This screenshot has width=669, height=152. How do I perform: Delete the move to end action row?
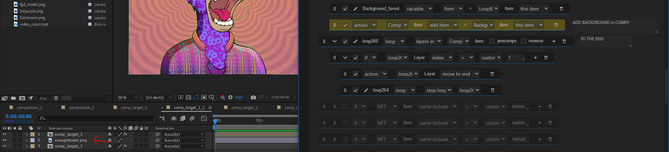click(492, 74)
